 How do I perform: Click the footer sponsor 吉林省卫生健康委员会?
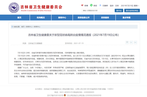click(x=52, y=89)
